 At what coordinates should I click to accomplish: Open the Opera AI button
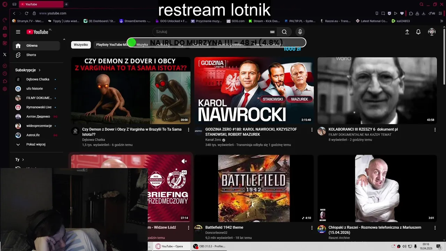tap(432, 13)
